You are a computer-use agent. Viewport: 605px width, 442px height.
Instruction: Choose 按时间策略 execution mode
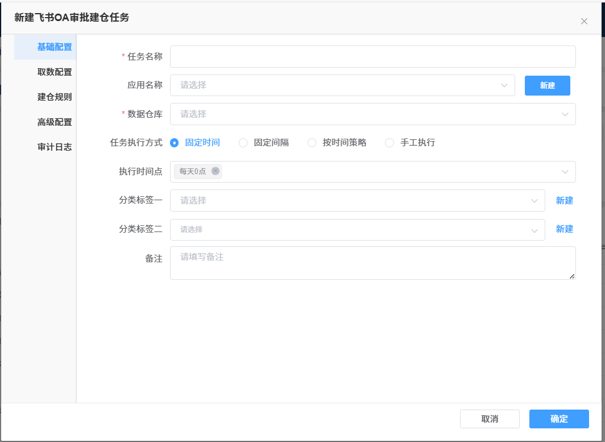pos(312,143)
